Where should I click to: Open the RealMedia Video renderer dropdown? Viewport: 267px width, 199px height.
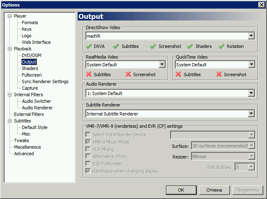click(x=162, y=65)
